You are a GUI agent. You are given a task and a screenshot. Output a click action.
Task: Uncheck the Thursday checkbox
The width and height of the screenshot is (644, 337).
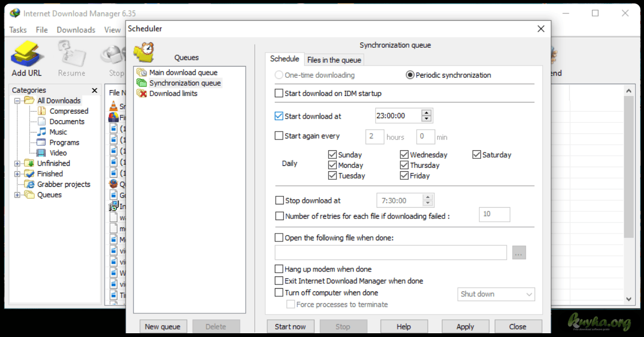pyautogui.click(x=404, y=165)
